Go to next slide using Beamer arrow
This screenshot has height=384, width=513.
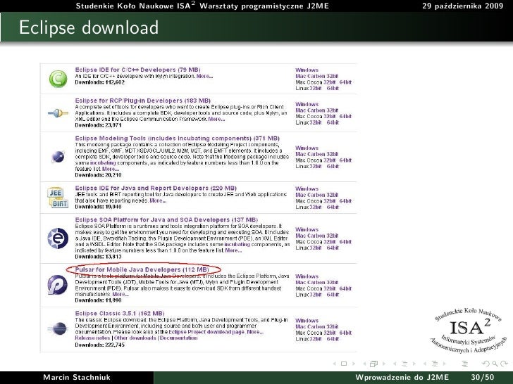pyautogui.click(x=353, y=364)
